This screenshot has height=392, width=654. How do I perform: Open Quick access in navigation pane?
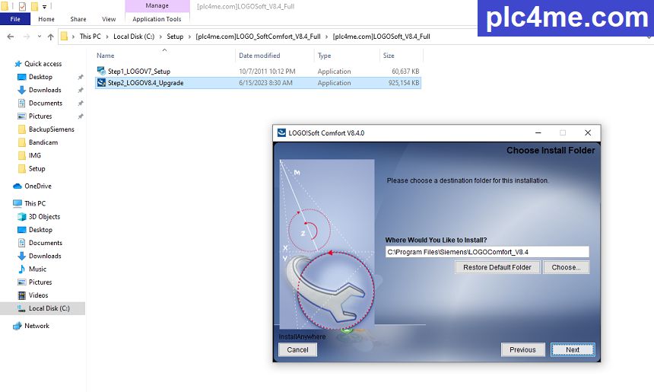tap(43, 63)
